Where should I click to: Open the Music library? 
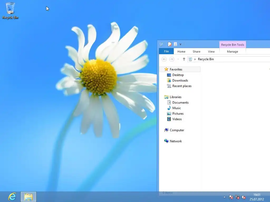tap(176, 108)
